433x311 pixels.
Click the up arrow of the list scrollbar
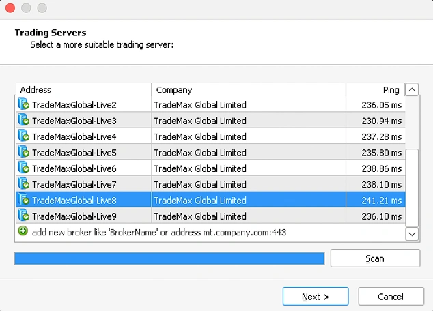(412, 89)
